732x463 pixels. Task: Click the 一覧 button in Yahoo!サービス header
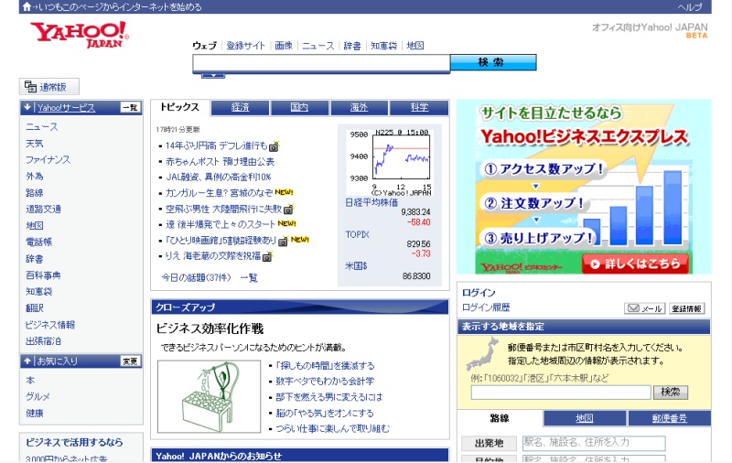click(130, 108)
